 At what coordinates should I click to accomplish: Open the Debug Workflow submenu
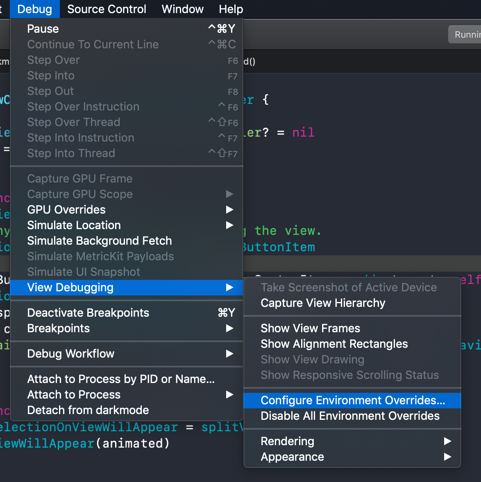(70, 354)
